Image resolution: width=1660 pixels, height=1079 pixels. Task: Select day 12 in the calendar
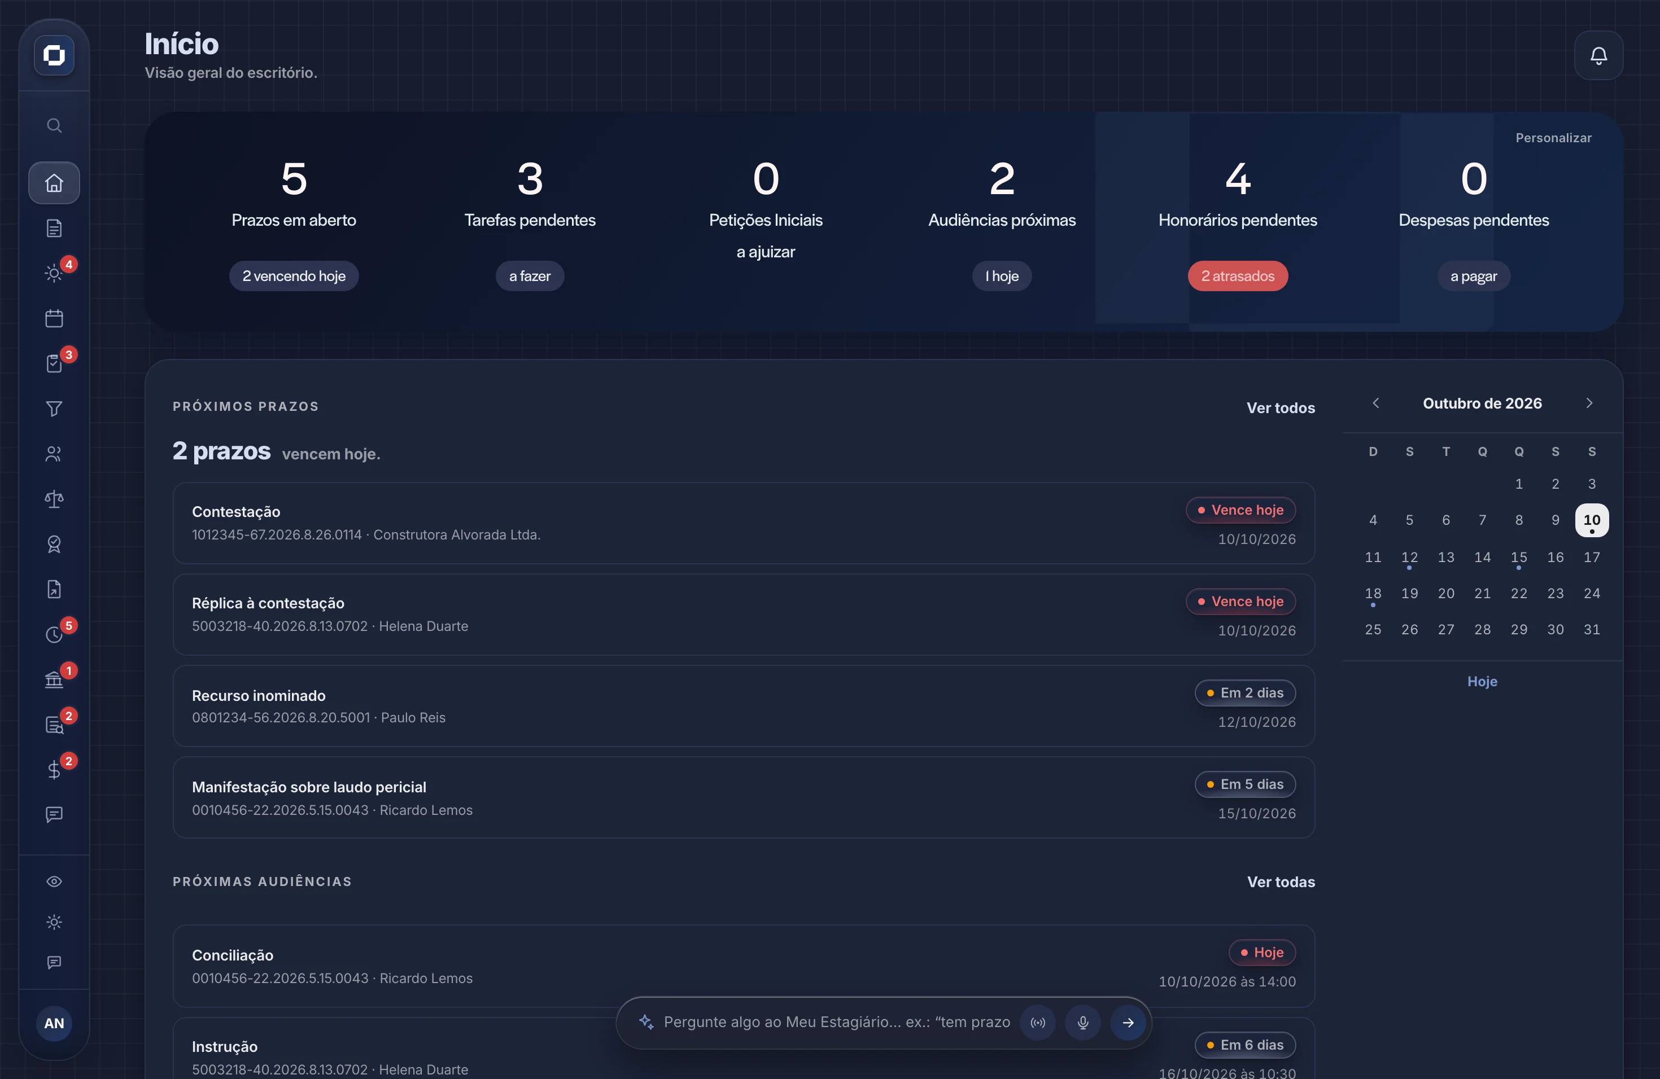(x=1409, y=557)
